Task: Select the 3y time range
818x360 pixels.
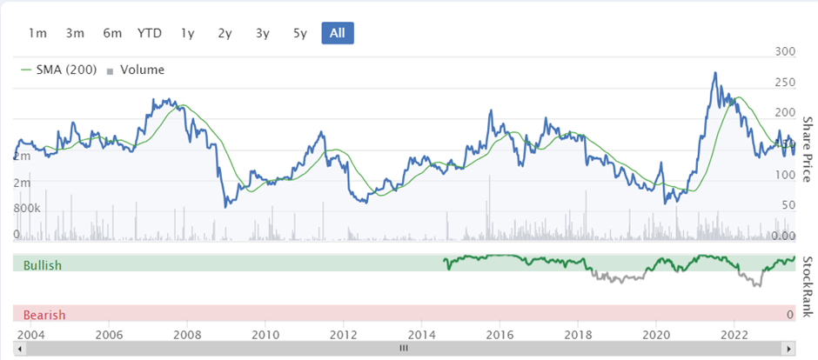Action: point(263,33)
